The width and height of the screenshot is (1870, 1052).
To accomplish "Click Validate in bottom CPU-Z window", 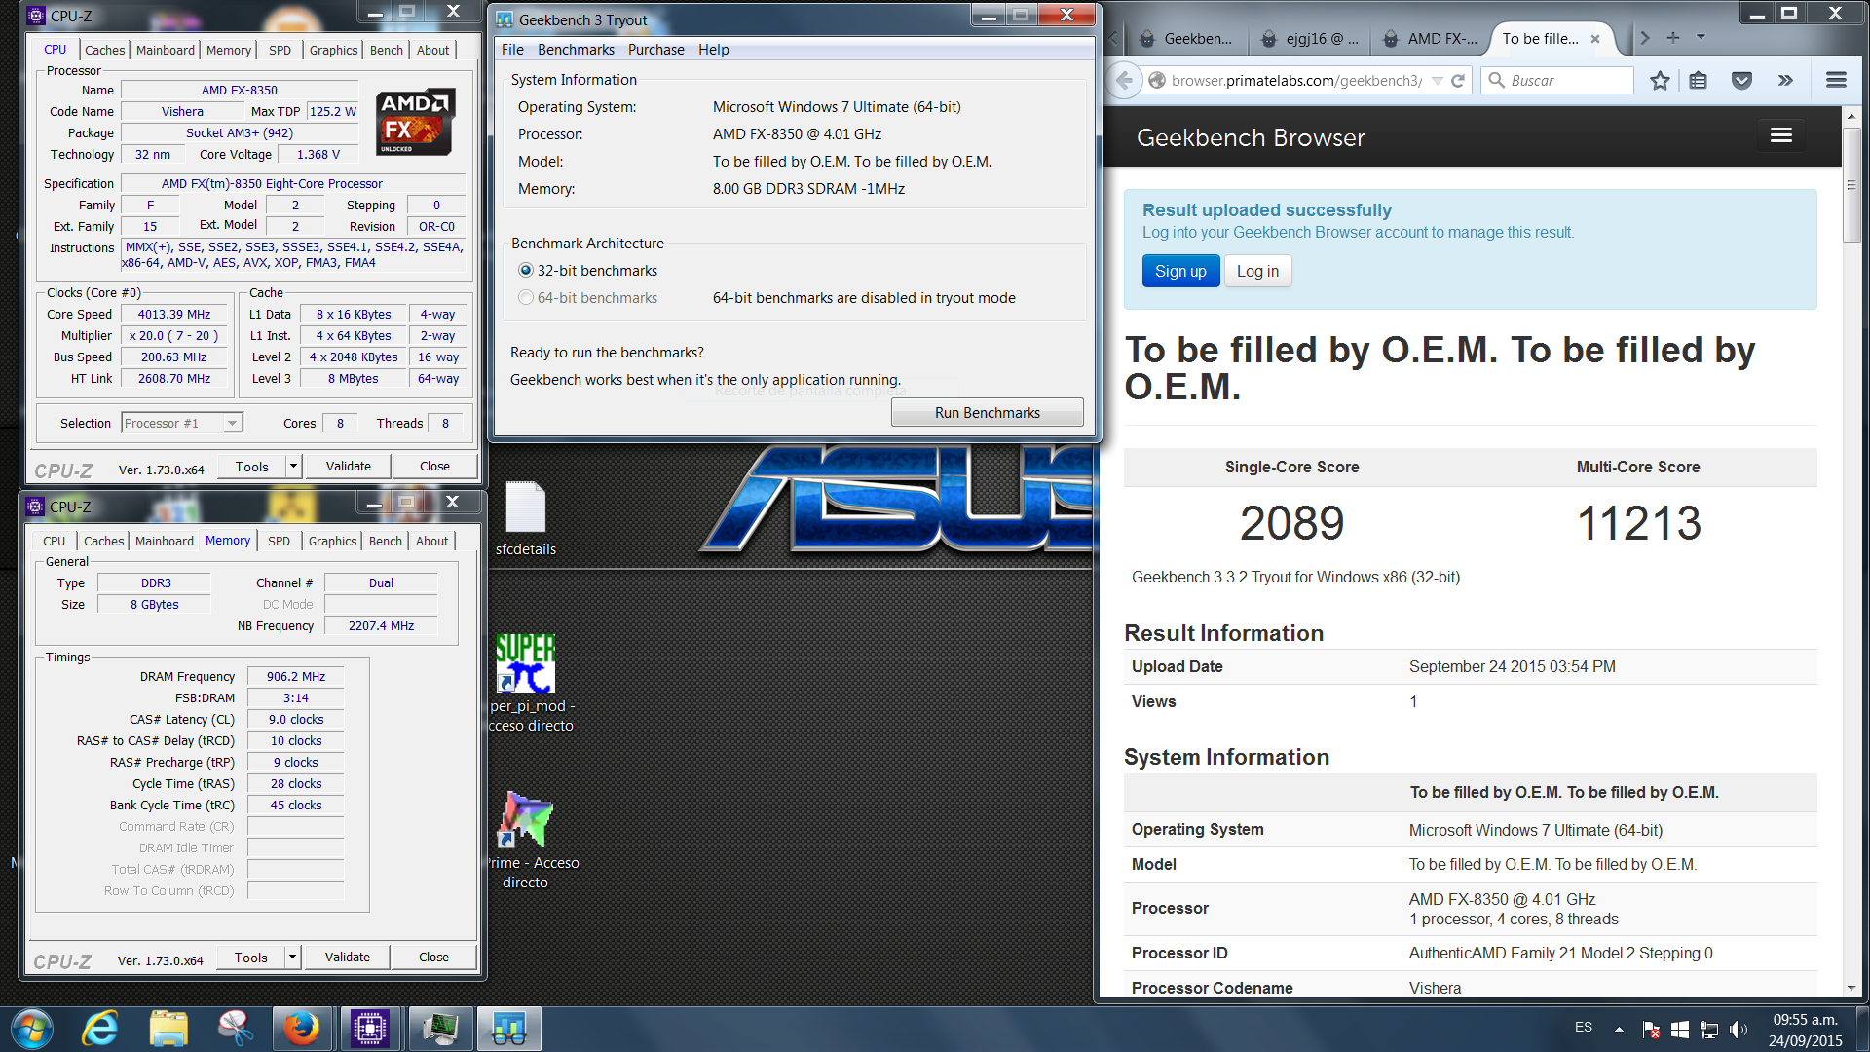I will (347, 958).
